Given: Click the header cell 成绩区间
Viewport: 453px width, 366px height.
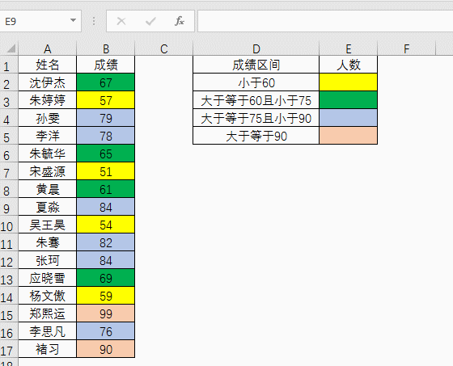Looking at the screenshot, I should coord(256,65).
